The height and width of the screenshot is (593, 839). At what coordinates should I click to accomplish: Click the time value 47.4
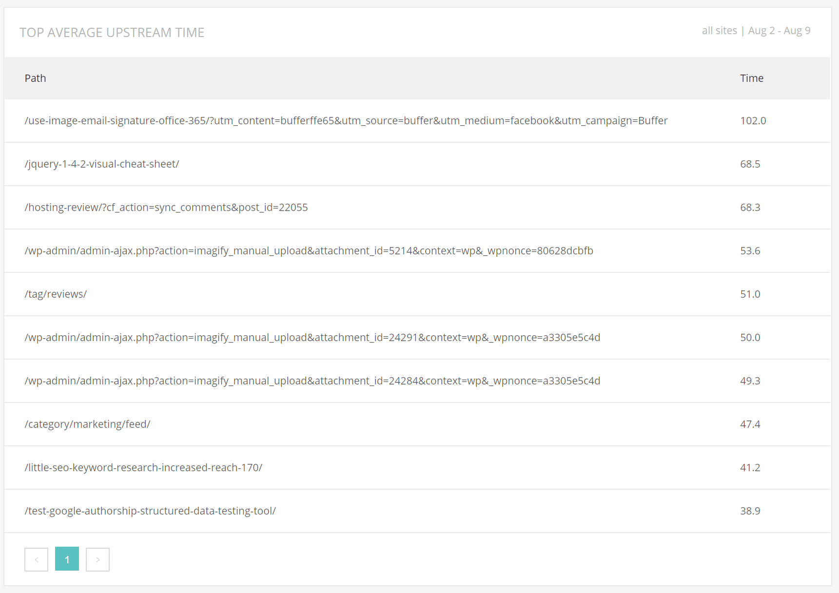click(750, 424)
